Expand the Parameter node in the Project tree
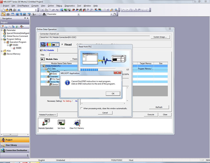 point(2,30)
